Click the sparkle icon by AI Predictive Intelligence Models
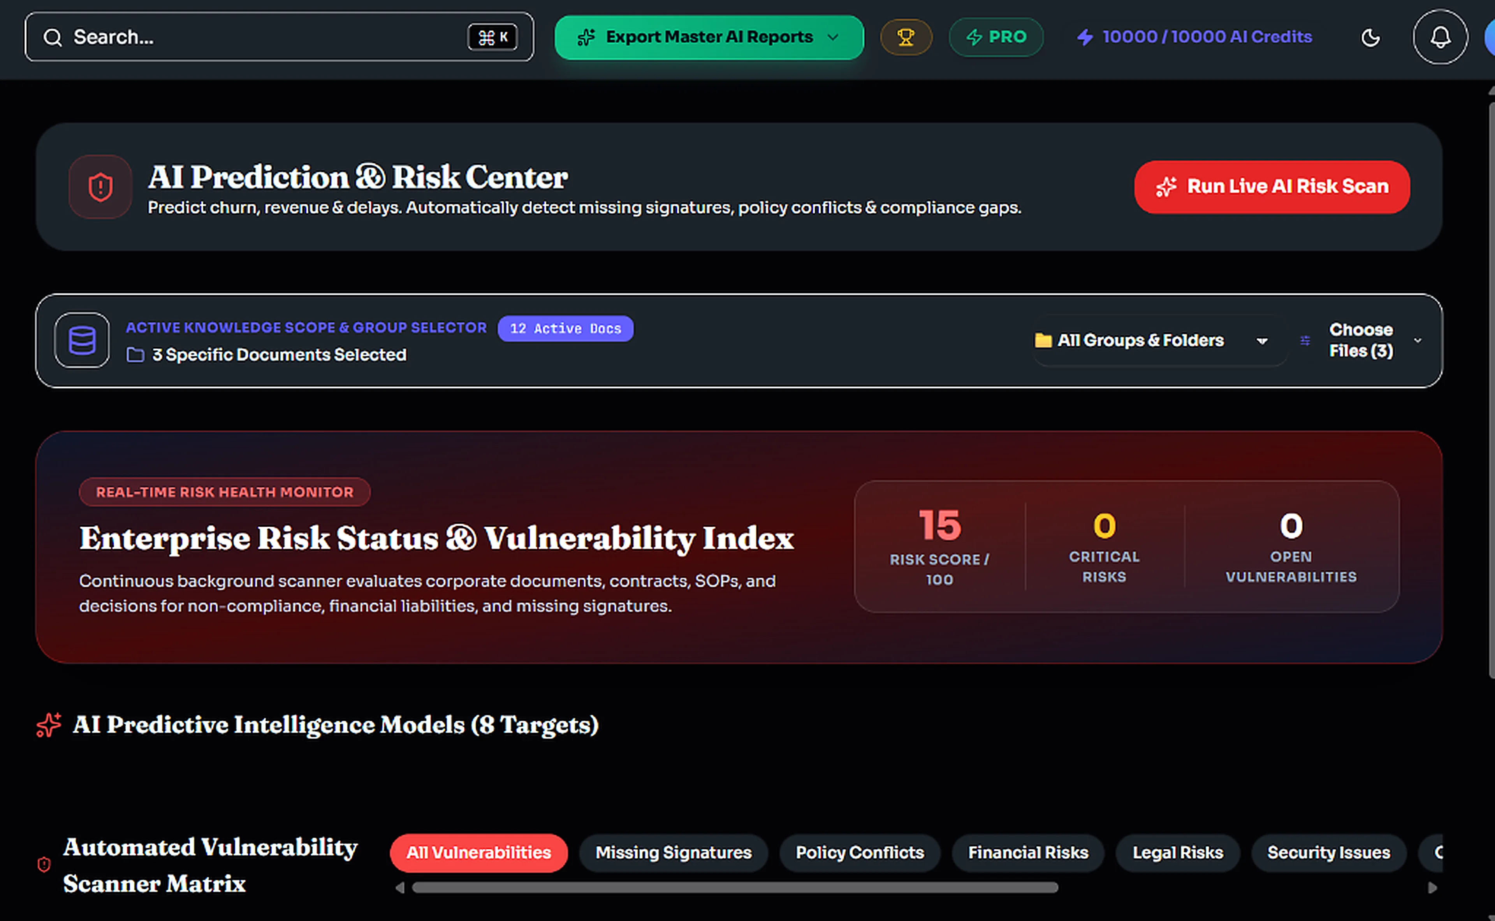This screenshot has height=921, width=1495. pyautogui.click(x=49, y=725)
